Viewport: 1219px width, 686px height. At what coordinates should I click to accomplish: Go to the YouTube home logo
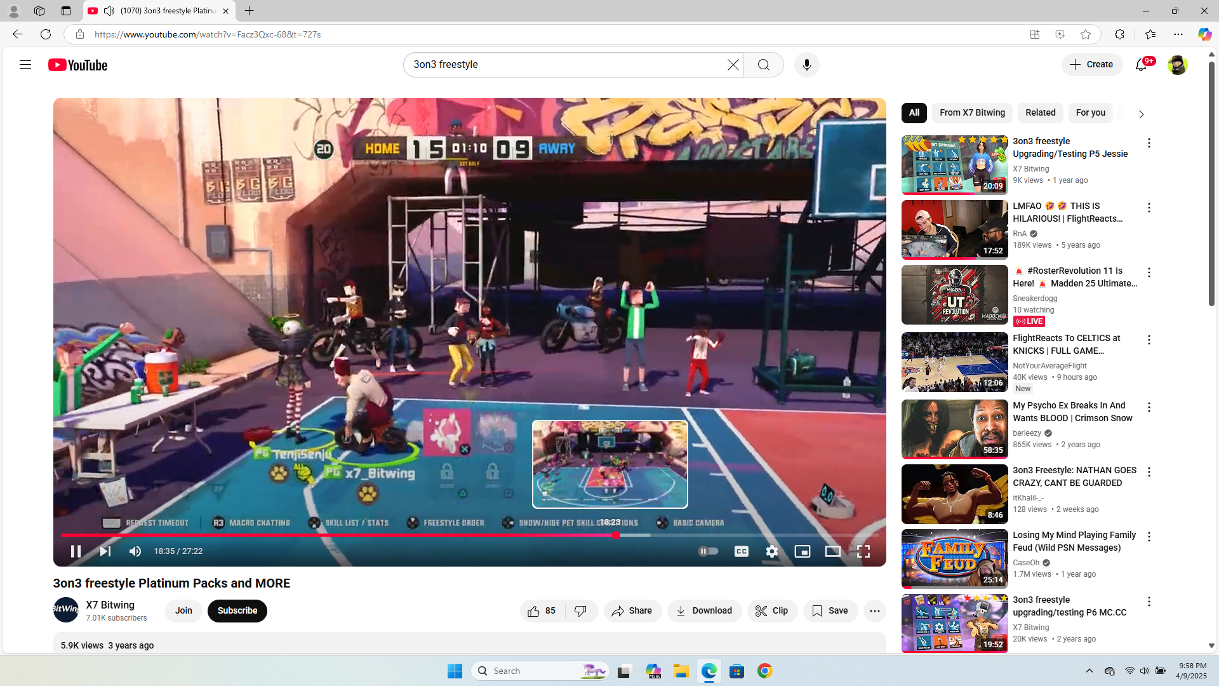[x=78, y=65]
